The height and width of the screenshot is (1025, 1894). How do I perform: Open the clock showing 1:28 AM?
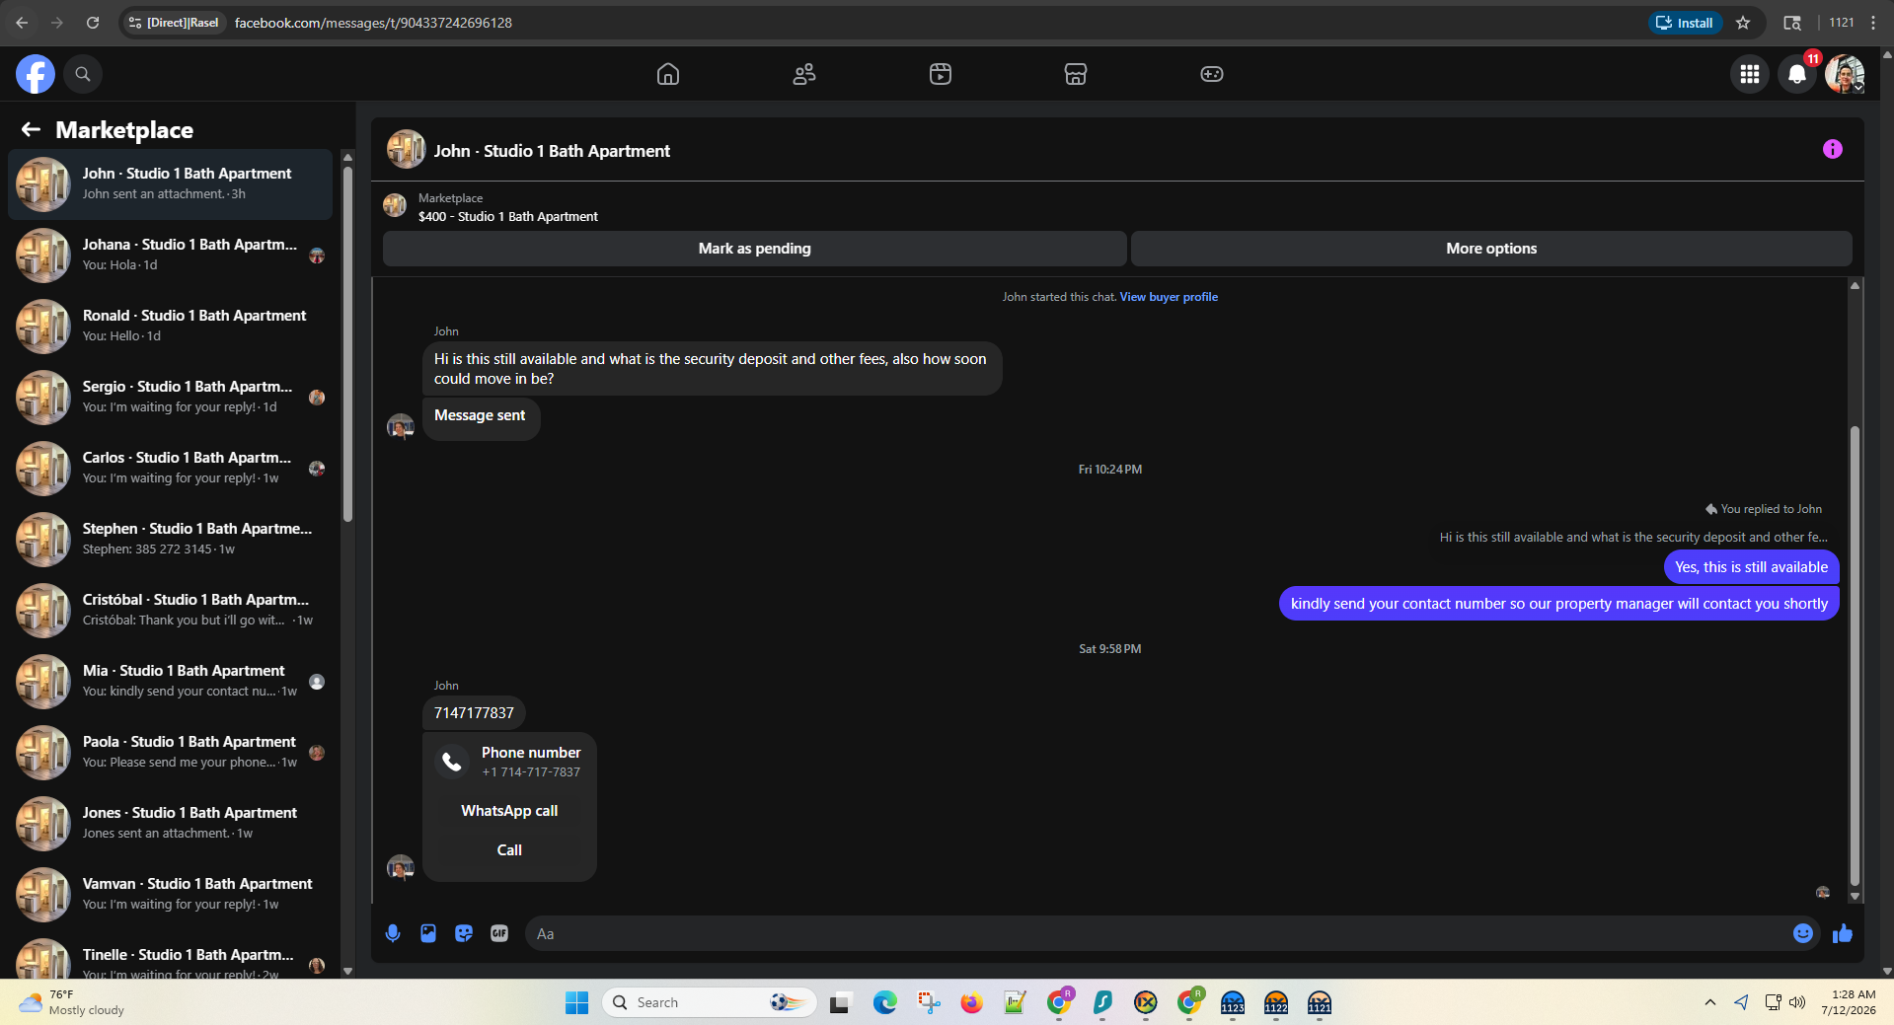[1848, 1002]
